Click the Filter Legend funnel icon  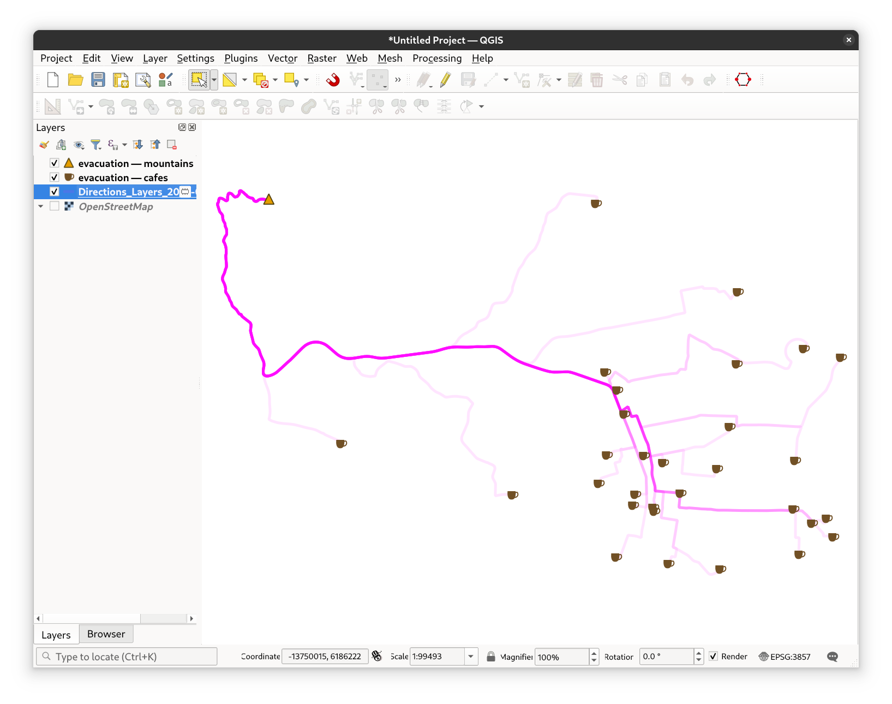point(96,145)
